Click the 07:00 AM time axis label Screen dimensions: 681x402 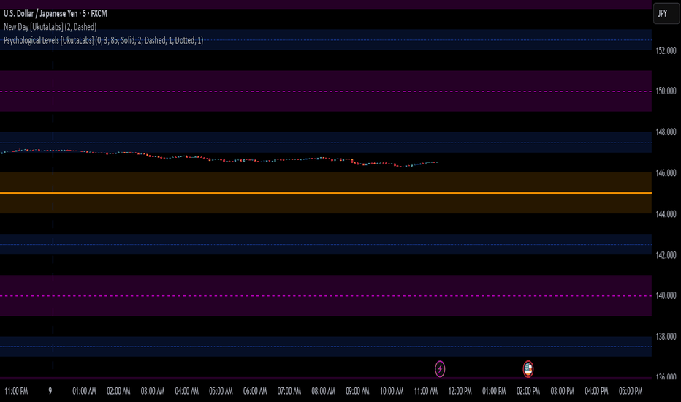point(289,391)
